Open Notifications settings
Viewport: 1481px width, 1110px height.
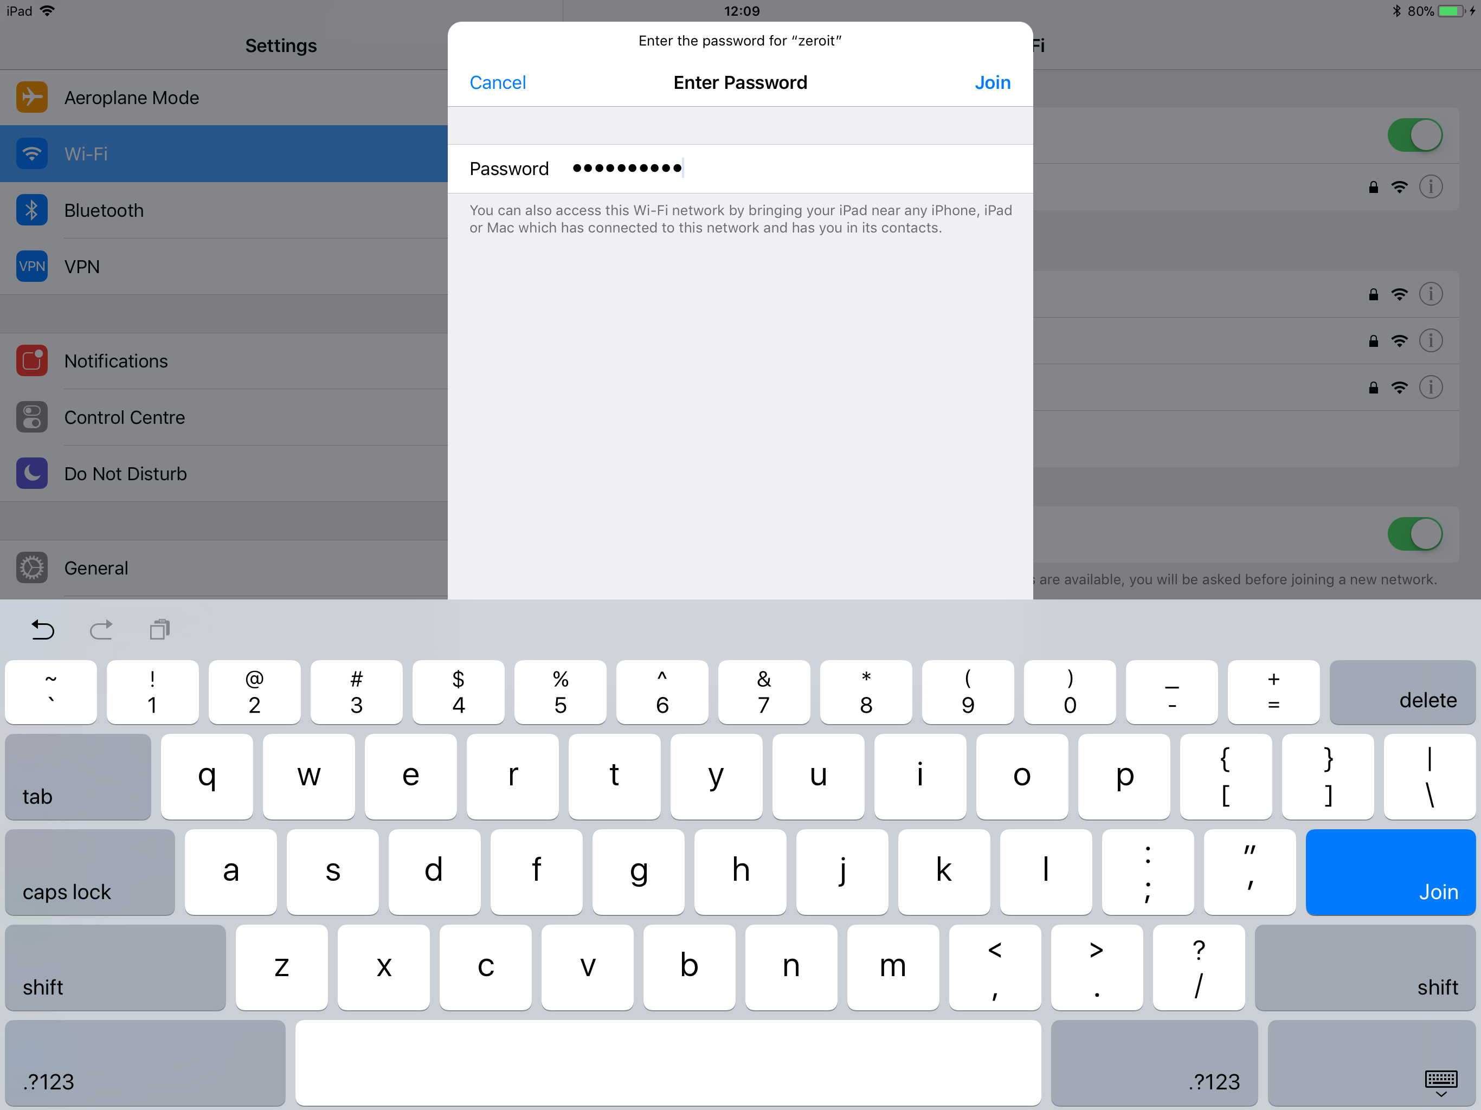pos(116,361)
